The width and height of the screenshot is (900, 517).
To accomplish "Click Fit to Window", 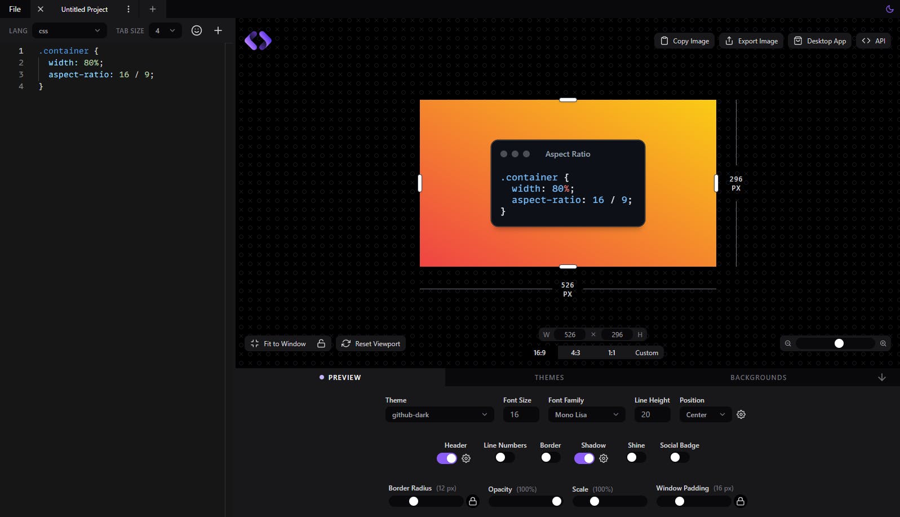I will (278, 343).
